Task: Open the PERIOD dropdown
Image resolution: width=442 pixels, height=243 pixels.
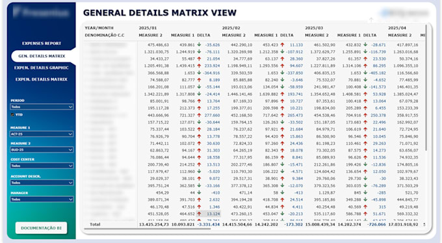Action: 42,107
